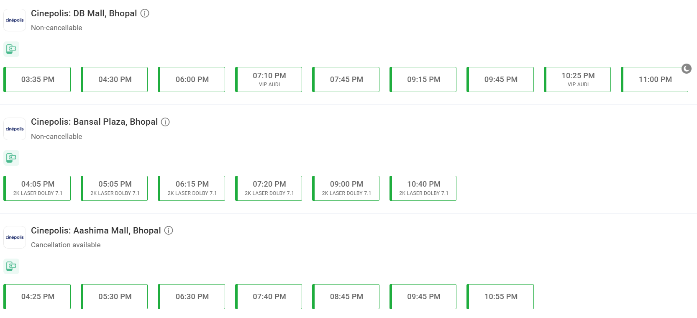697x318 pixels.
Task: Choose the 09:45 PM show at Aashima Mall
Action: click(x=423, y=297)
